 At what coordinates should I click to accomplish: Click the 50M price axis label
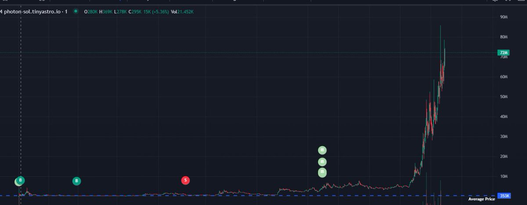click(504, 97)
